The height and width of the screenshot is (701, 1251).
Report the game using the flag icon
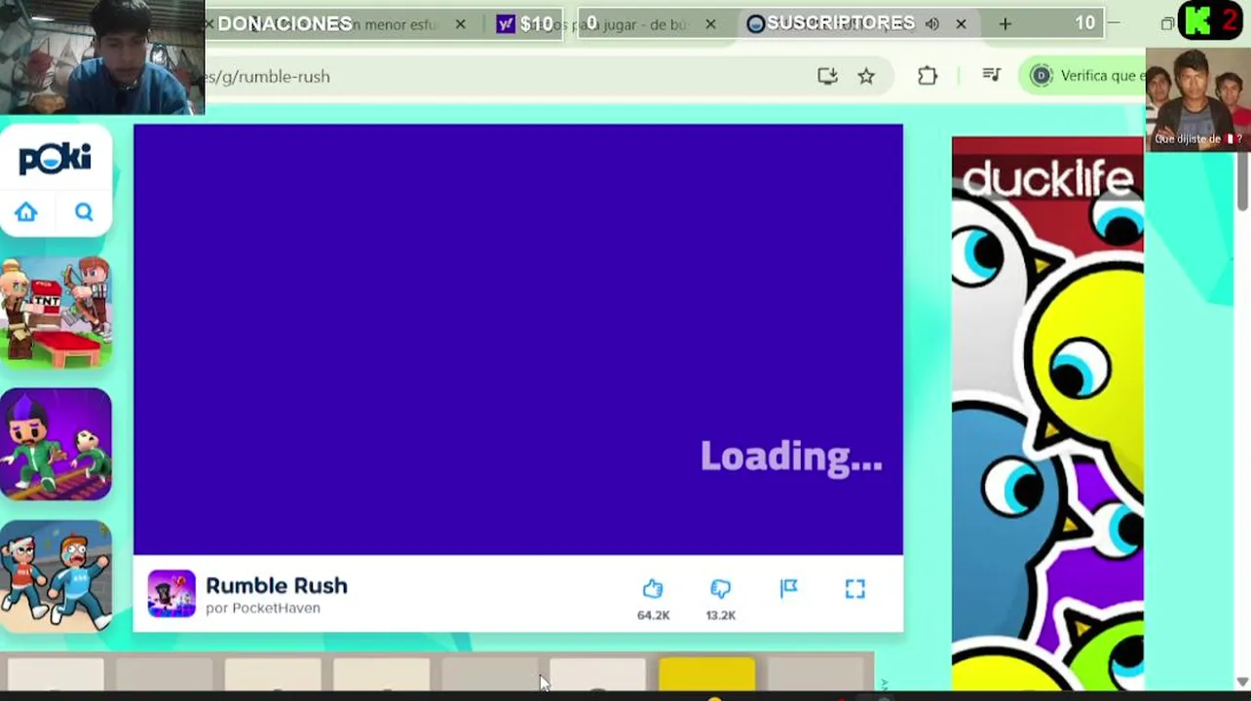pos(789,588)
